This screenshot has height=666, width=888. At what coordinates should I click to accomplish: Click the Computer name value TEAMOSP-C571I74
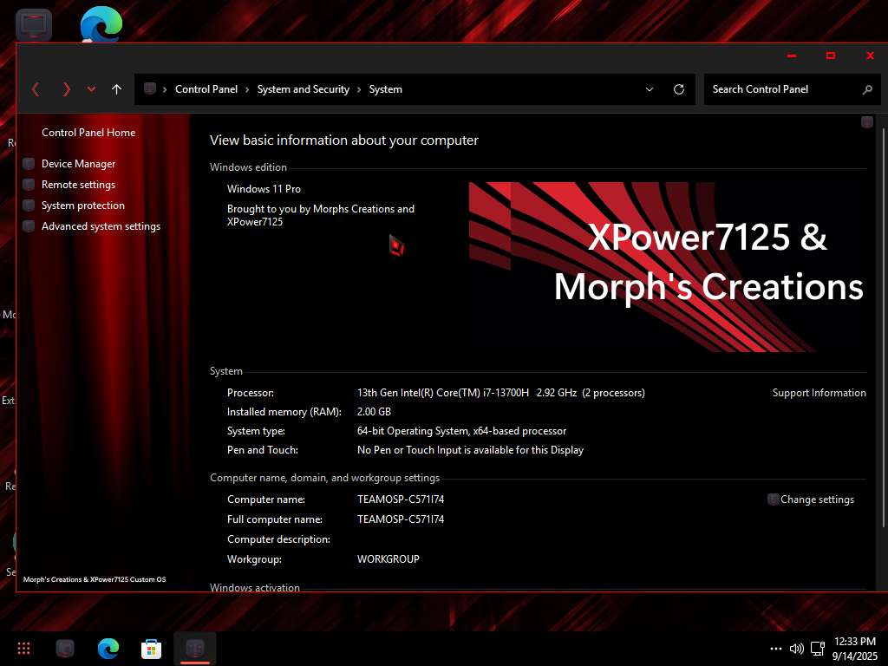click(x=401, y=499)
